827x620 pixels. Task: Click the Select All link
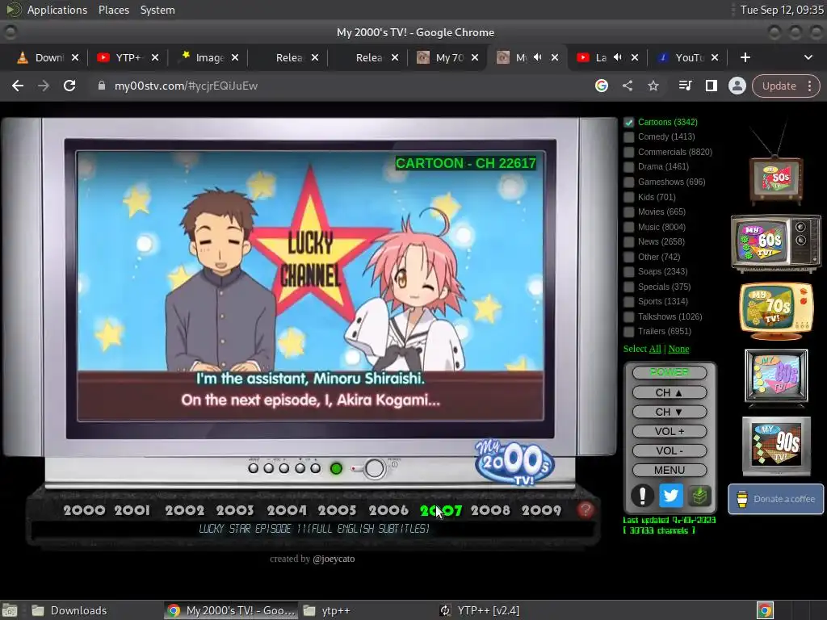click(x=655, y=349)
